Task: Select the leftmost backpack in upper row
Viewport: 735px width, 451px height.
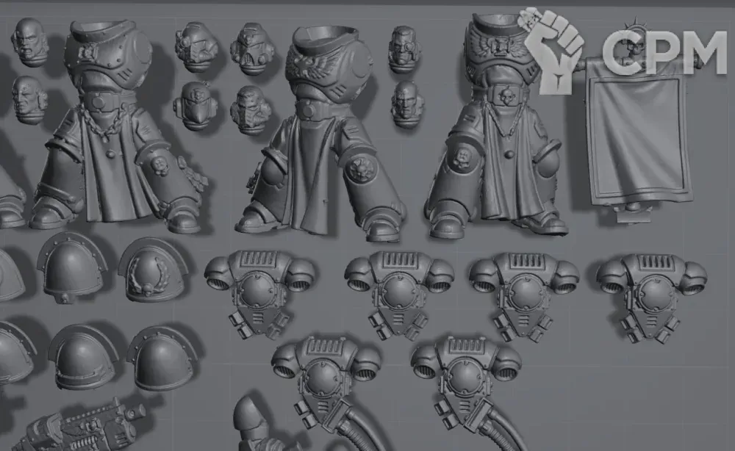Action: (x=259, y=290)
